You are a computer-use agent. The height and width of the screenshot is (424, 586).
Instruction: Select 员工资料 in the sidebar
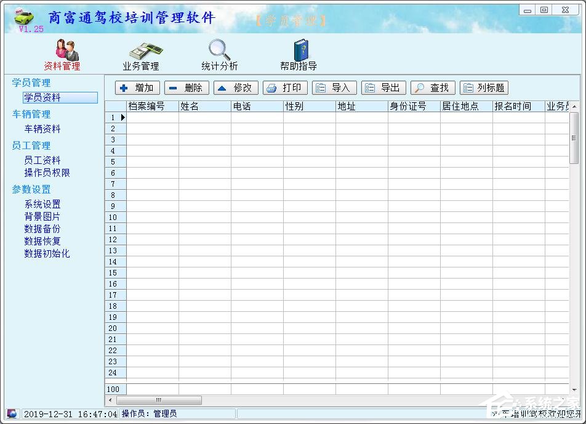[42, 161]
